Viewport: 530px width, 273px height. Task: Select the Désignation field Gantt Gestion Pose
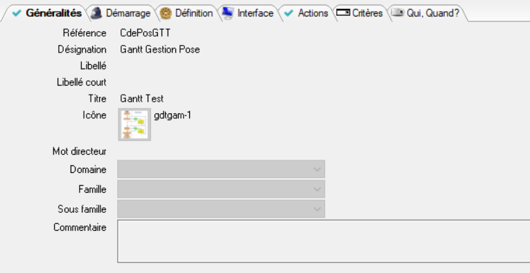tap(160, 50)
